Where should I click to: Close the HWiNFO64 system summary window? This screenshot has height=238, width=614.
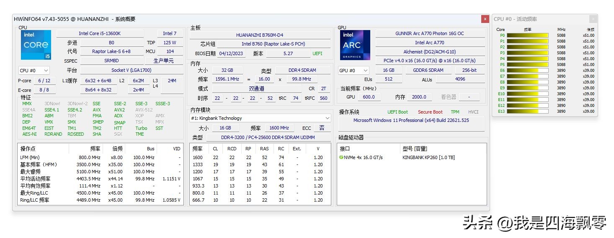pyautogui.click(x=485, y=19)
